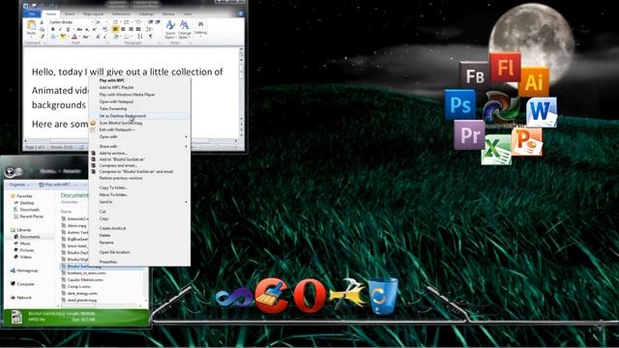Image resolution: width=619 pixels, height=348 pixels.
Task: Open CCleaner in the dock
Action: coord(271,296)
